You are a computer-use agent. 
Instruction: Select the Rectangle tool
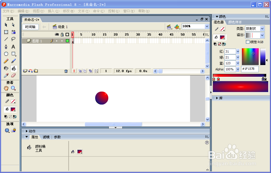tap(13, 54)
